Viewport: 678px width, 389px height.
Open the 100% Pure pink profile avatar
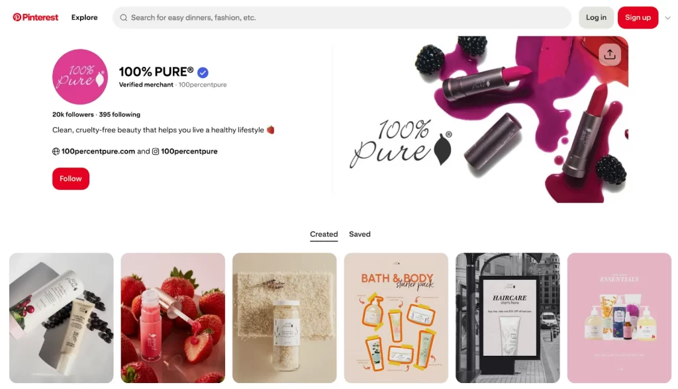pyautogui.click(x=80, y=77)
